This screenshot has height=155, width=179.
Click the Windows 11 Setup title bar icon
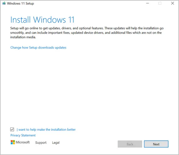coord(4,3)
